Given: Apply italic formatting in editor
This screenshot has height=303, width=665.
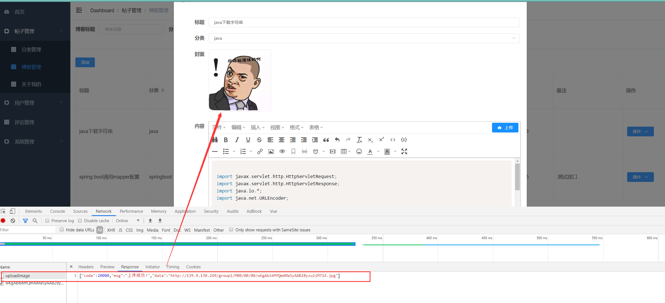Looking at the screenshot, I should [237, 140].
